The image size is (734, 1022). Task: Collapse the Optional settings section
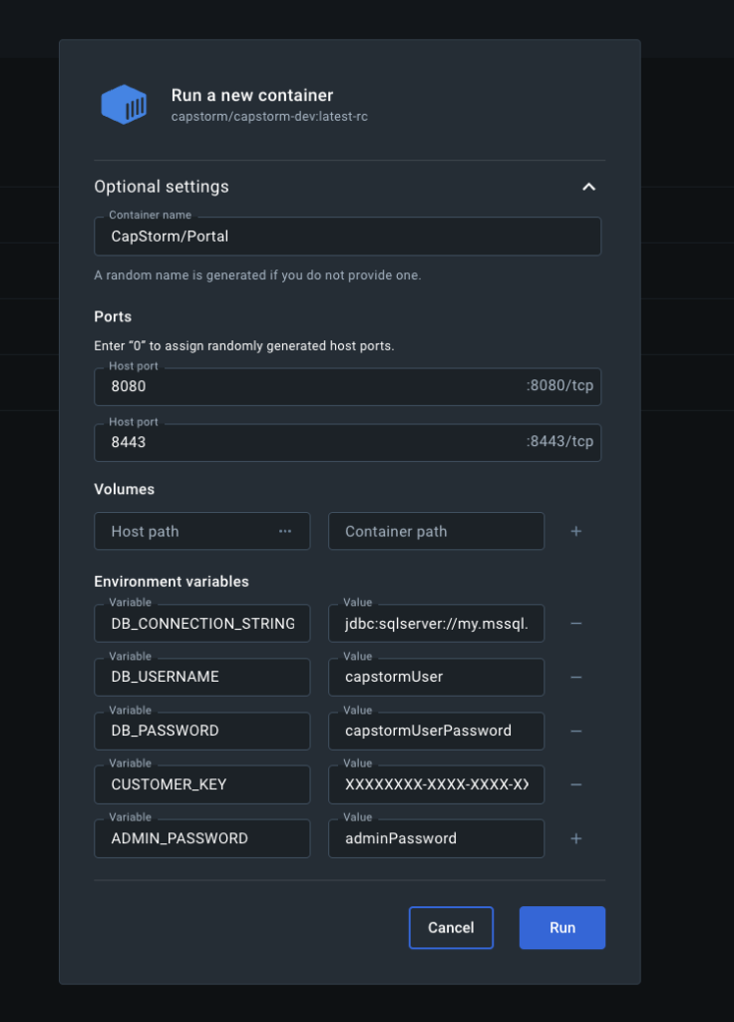pyautogui.click(x=588, y=187)
